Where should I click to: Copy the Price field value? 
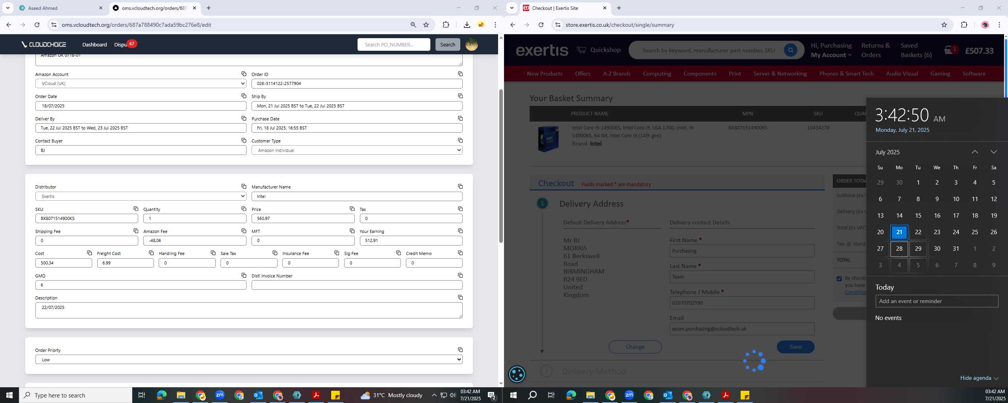352,209
